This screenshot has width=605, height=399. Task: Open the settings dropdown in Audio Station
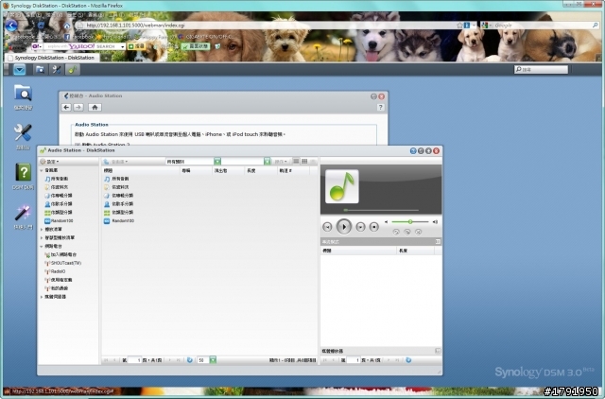coord(50,162)
